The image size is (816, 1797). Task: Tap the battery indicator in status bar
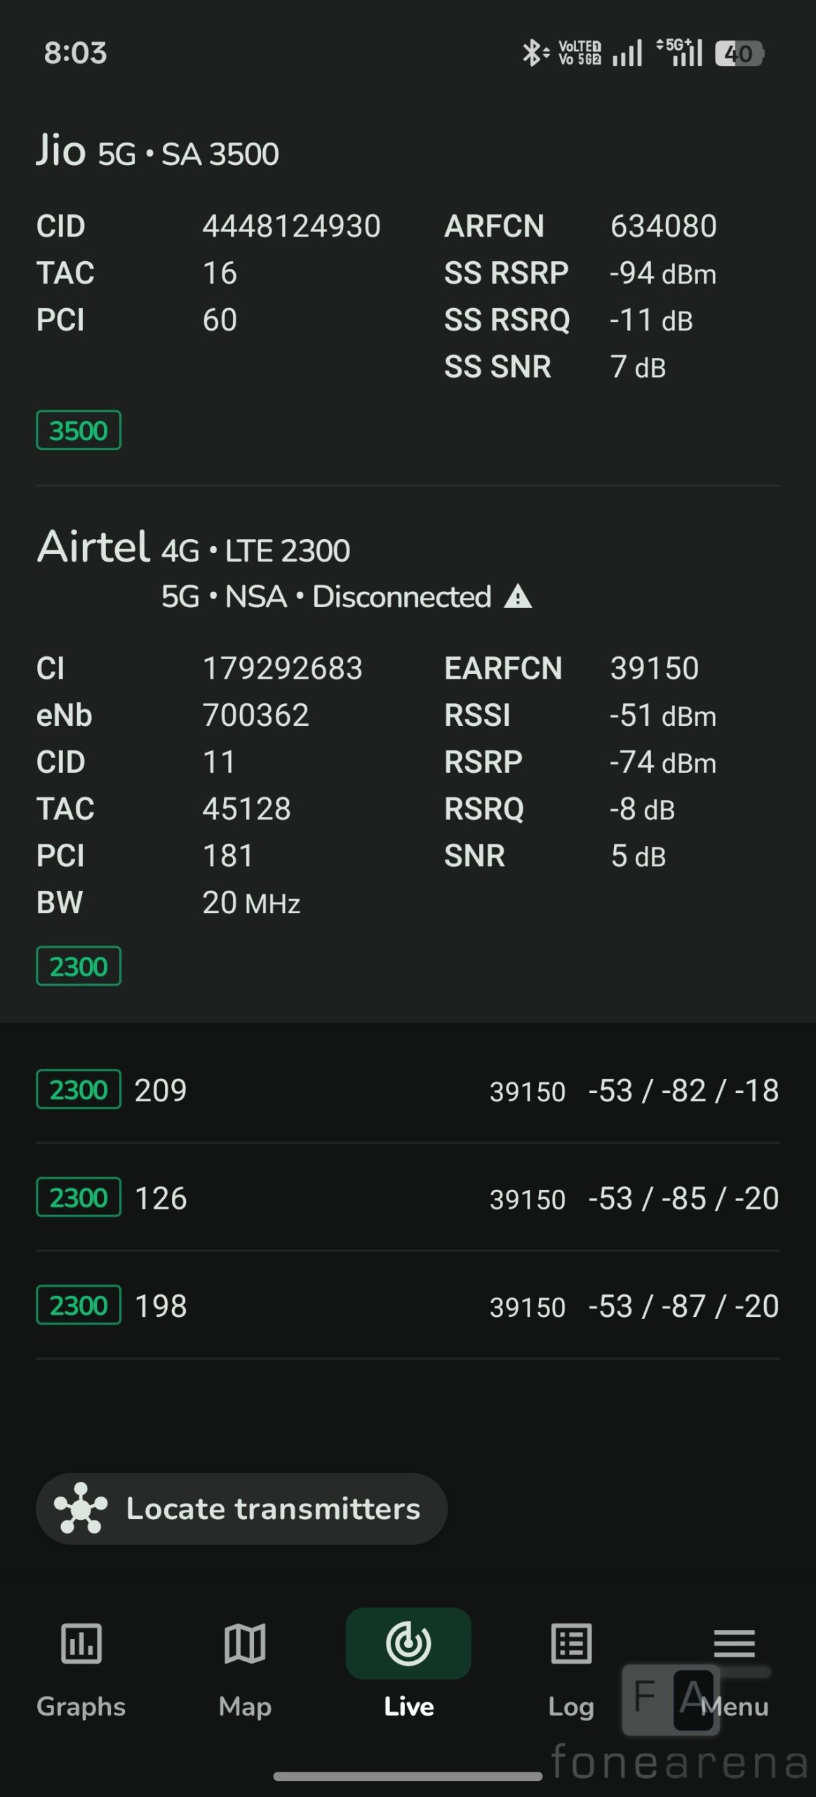point(739,53)
